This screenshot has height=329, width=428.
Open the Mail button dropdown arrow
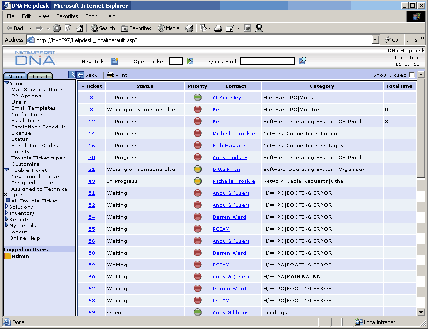tap(210, 28)
